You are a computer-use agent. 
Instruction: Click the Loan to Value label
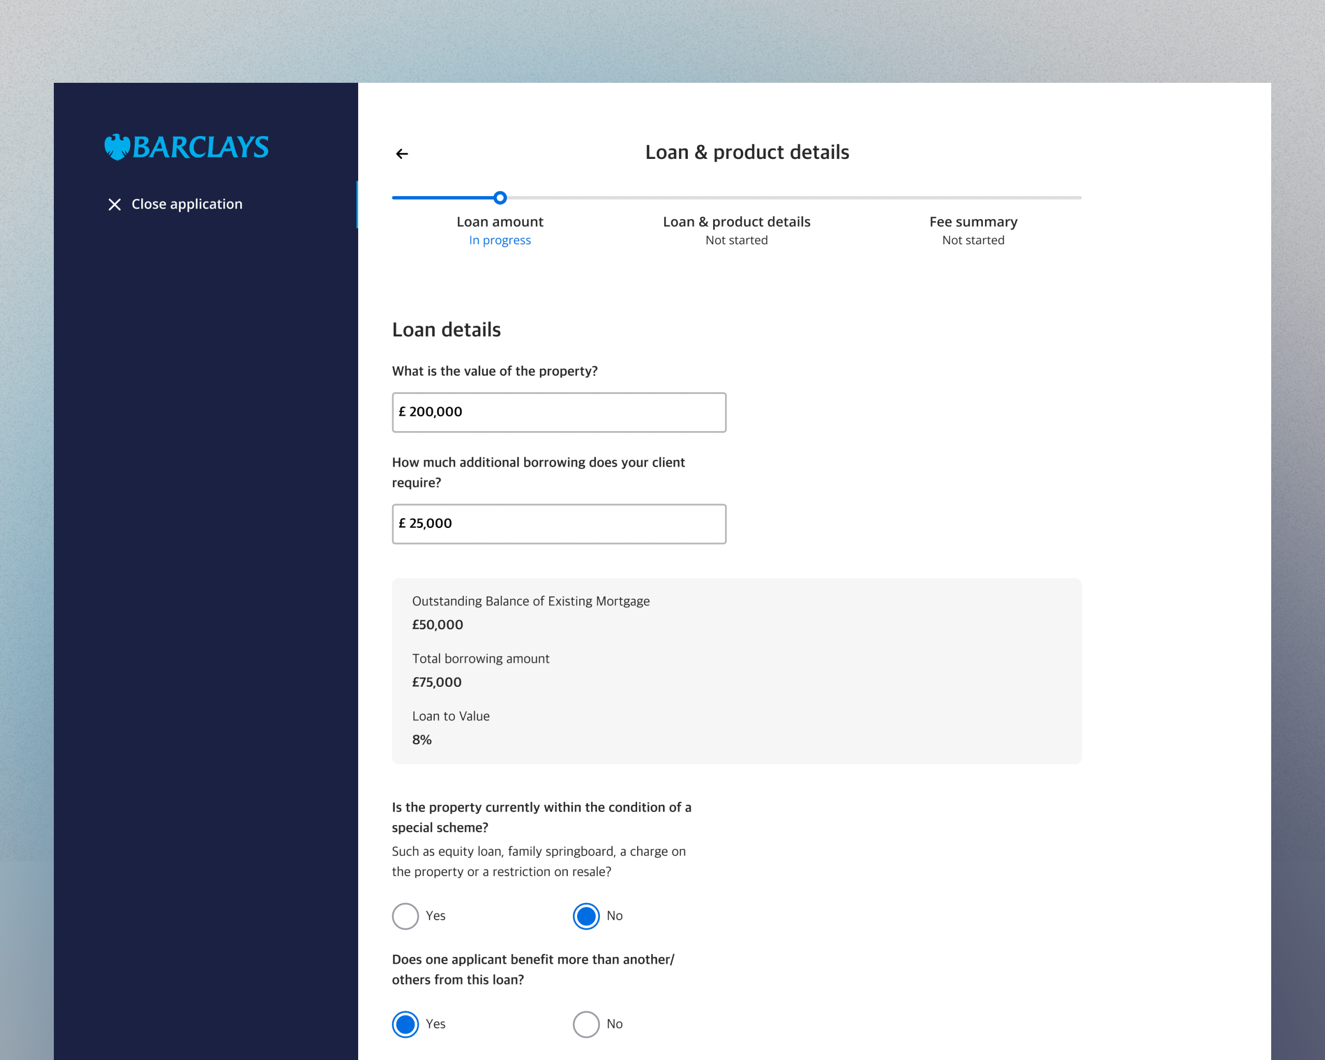click(x=450, y=716)
